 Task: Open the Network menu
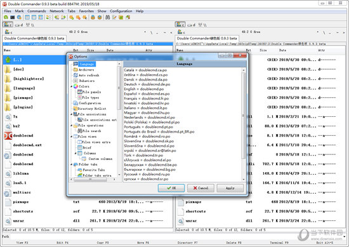(56, 11)
